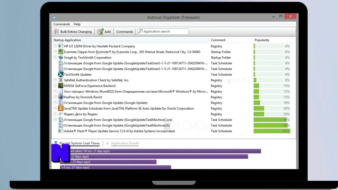Click the TechSmith Updater icon

click(x=61, y=74)
